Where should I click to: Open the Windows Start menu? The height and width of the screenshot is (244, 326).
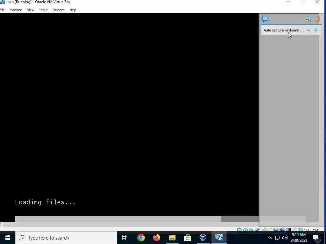[8, 238]
